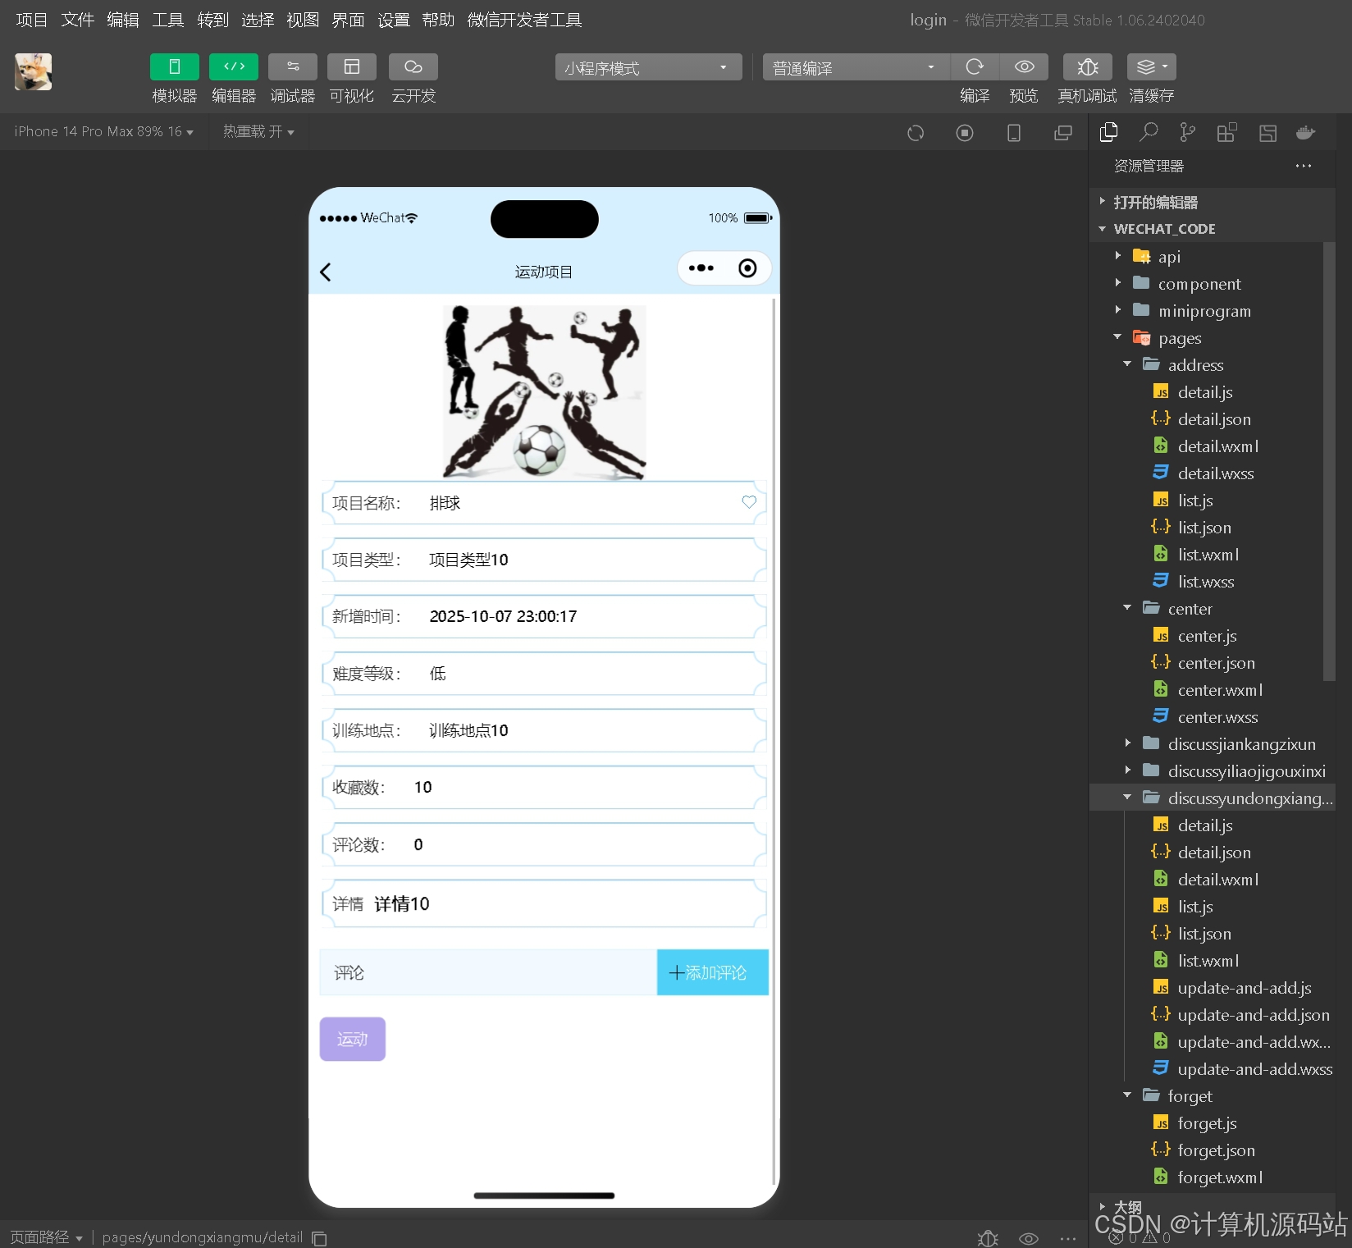Toggle the debugger panel button
The image size is (1352, 1248).
click(293, 67)
